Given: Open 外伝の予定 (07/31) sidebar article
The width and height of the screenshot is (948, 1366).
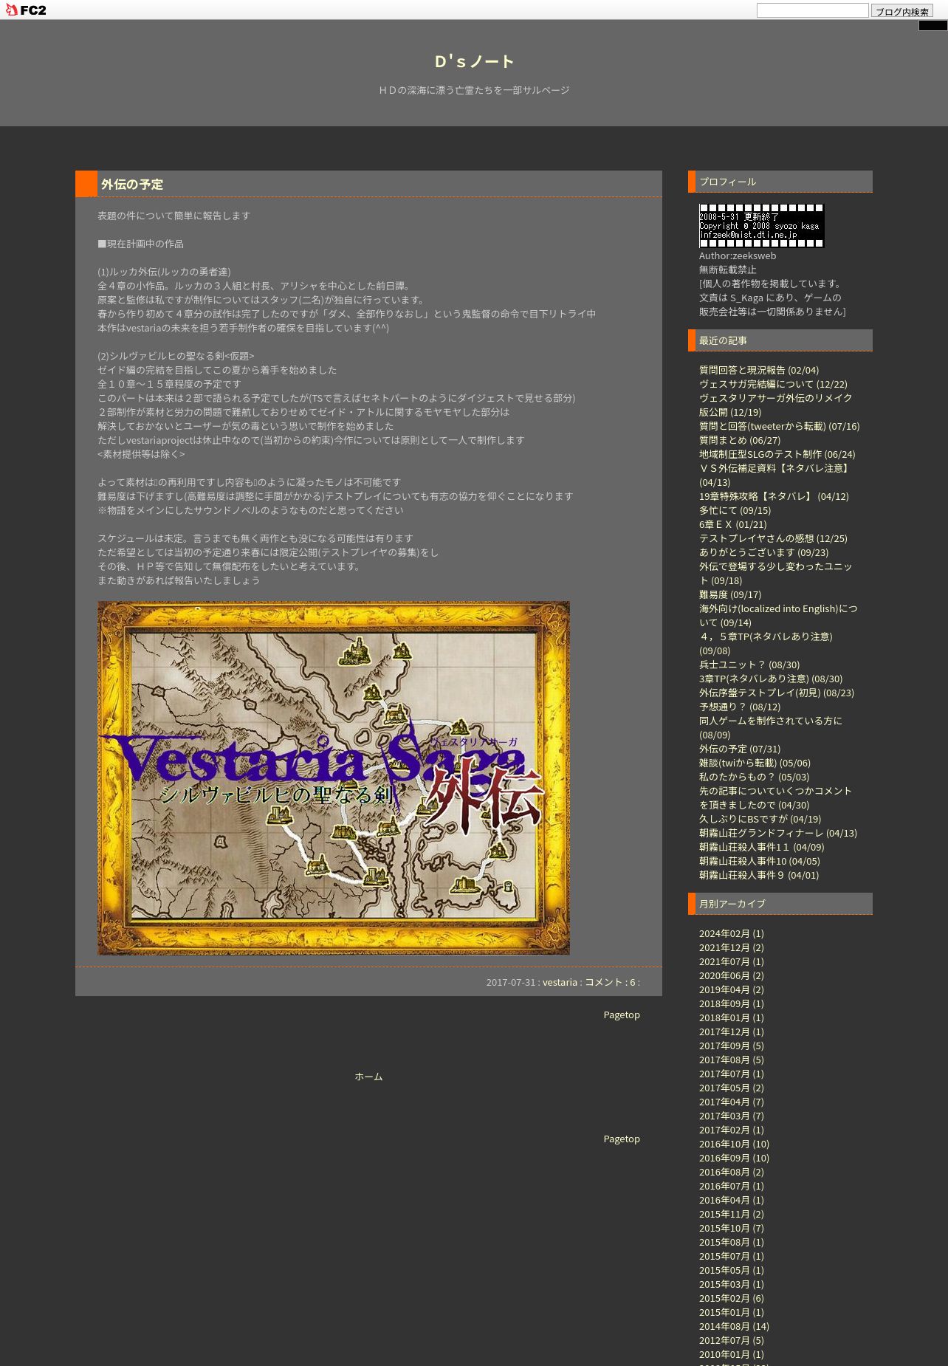Looking at the screenshot, I should [x=740, y=749].
